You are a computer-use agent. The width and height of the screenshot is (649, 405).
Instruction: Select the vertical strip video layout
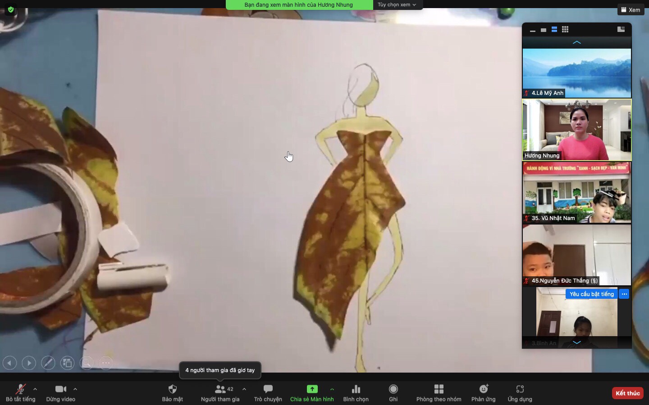pos(554,30)
